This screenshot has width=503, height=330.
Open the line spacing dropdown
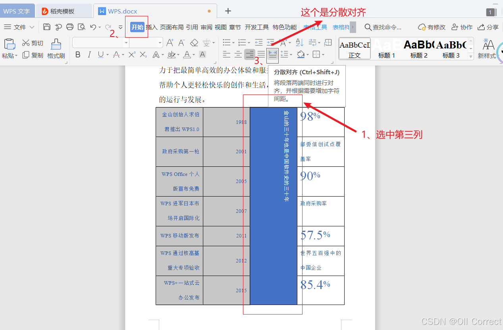291,54
